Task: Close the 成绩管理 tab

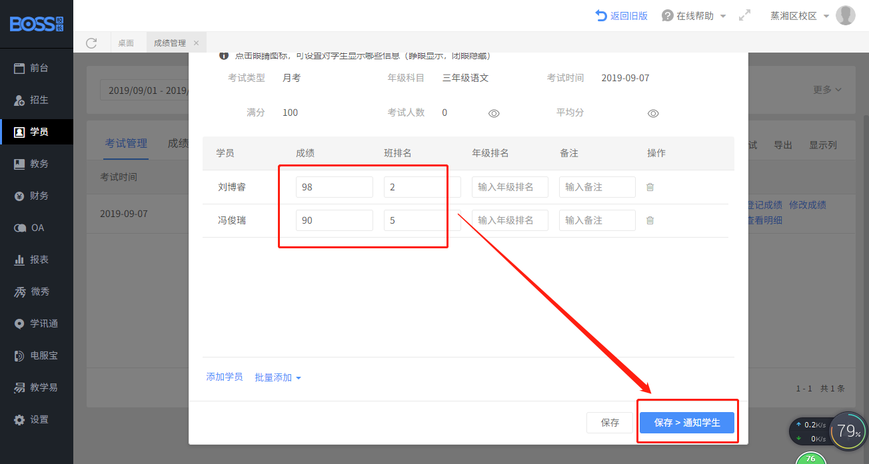Action: 196,43
